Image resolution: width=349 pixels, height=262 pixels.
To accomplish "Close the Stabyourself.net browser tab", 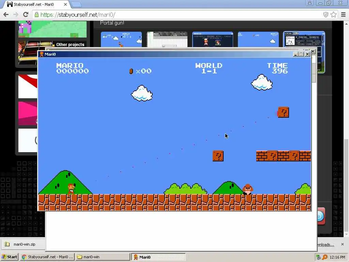I will (65, 4).
